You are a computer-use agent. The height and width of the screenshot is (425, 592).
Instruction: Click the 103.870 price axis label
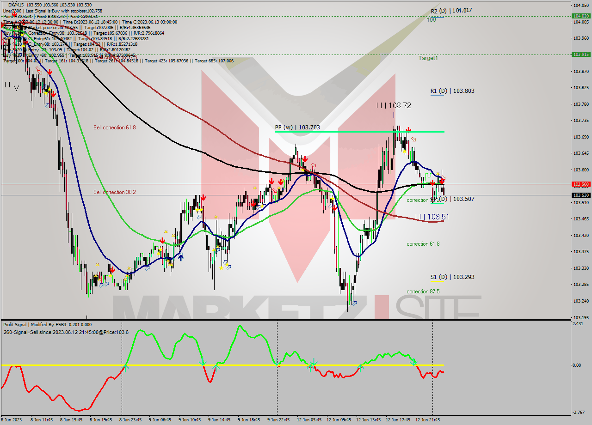(581, 71)
